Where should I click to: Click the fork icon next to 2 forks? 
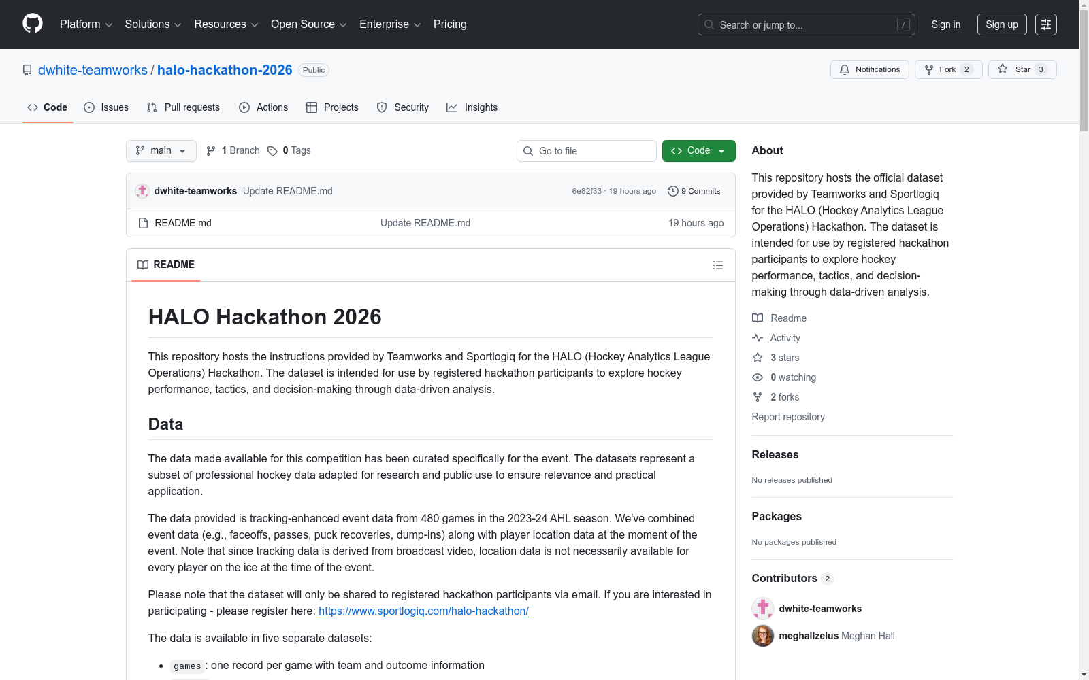pyautogui.click(x=758, y=397)
